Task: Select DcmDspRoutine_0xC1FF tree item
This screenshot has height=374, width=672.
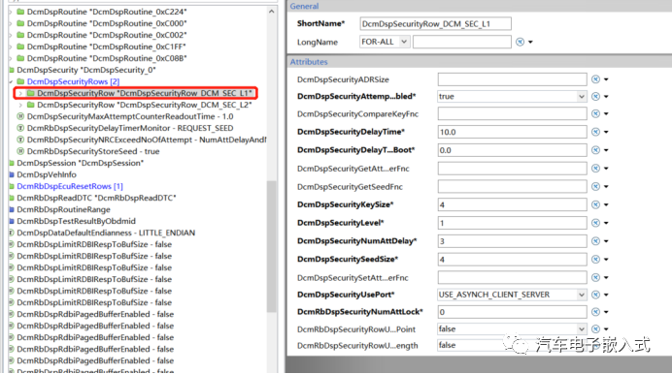Action: [x=107, y=47]
